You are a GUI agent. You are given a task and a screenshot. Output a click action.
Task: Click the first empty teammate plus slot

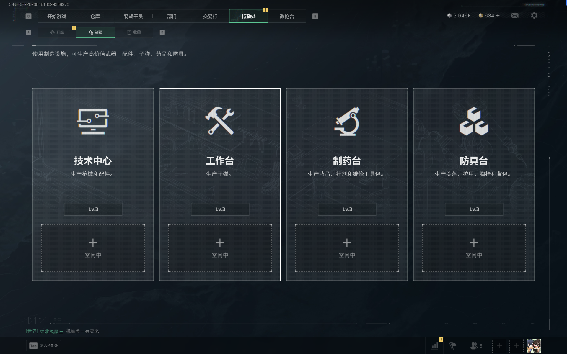499,346
